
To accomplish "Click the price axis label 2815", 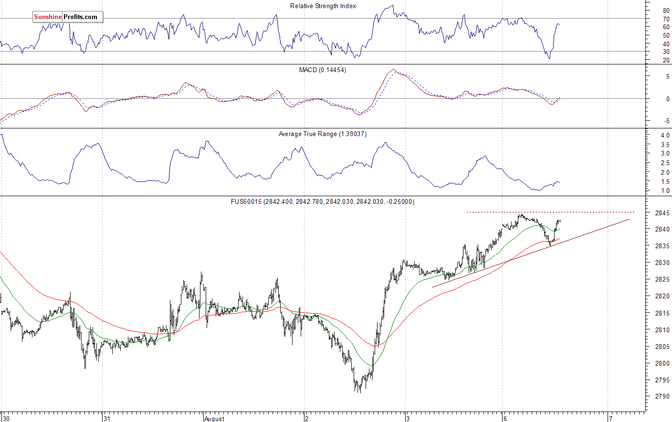I will tap(661, 314).
